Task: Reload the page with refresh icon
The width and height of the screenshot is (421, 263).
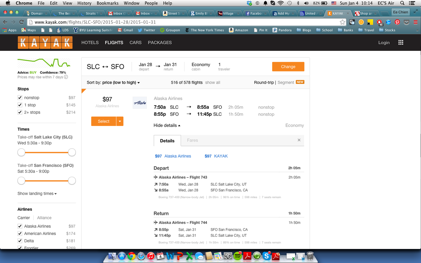Action: point(22,22)
